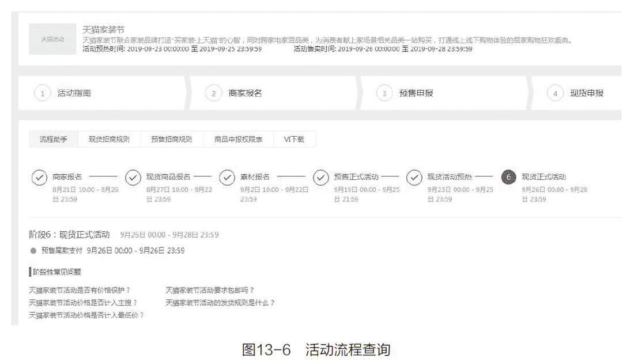
Task: Open FAQ 天猫家装节活动的发货规则是什么？
Action: (220, 303)
